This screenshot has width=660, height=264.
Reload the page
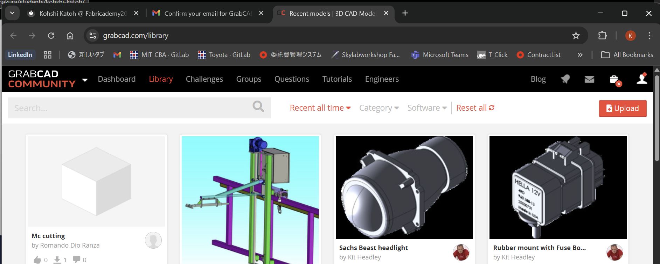pyautogui.click(x=51, y=36)
